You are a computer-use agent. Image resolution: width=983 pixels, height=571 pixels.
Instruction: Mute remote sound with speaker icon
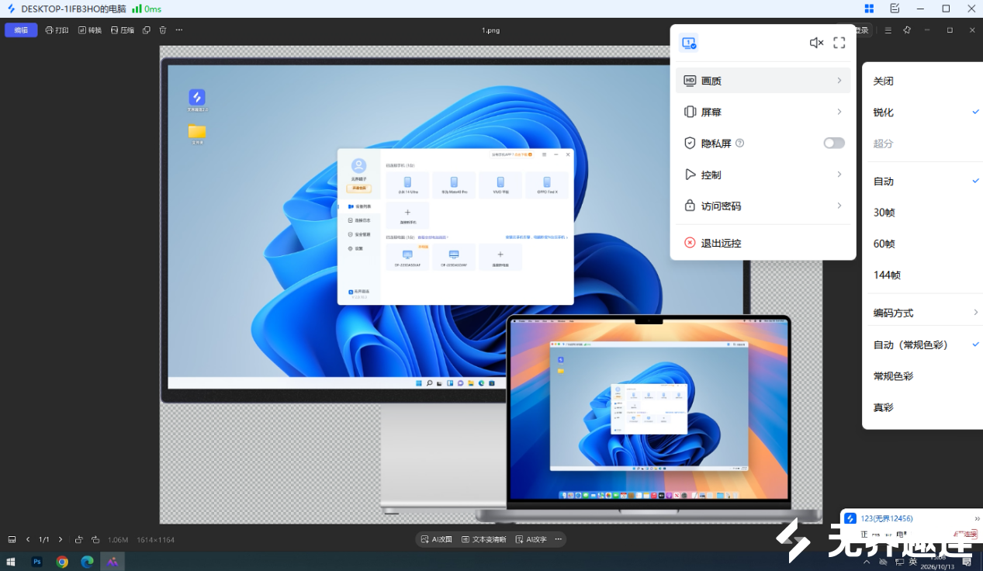[816, 43]
